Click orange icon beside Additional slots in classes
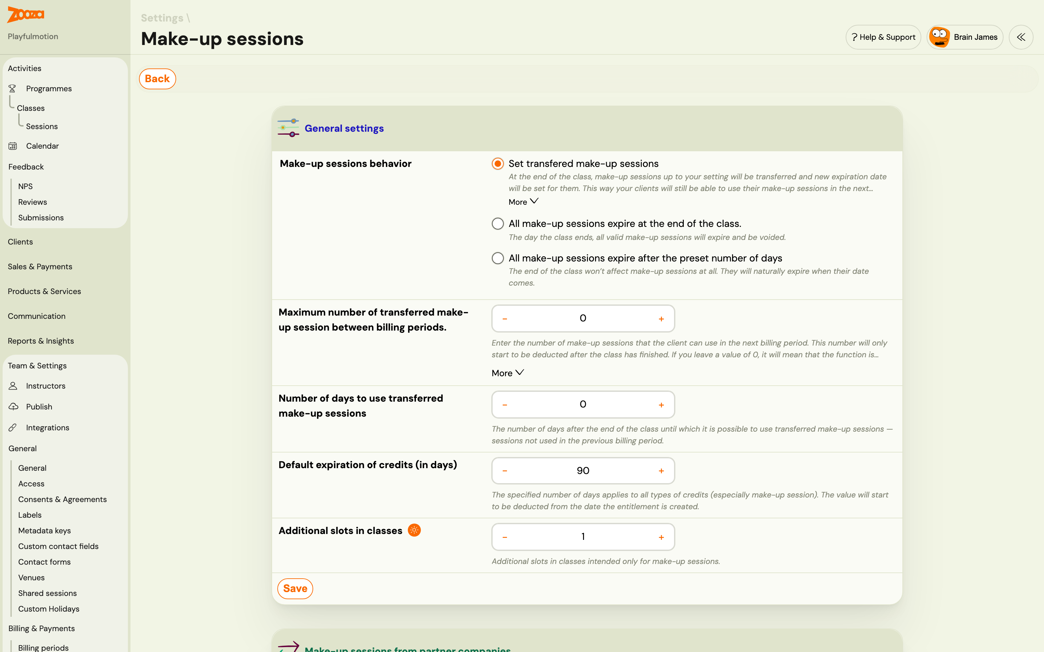This screenshot has height=652, width=1044. (414, 530)
